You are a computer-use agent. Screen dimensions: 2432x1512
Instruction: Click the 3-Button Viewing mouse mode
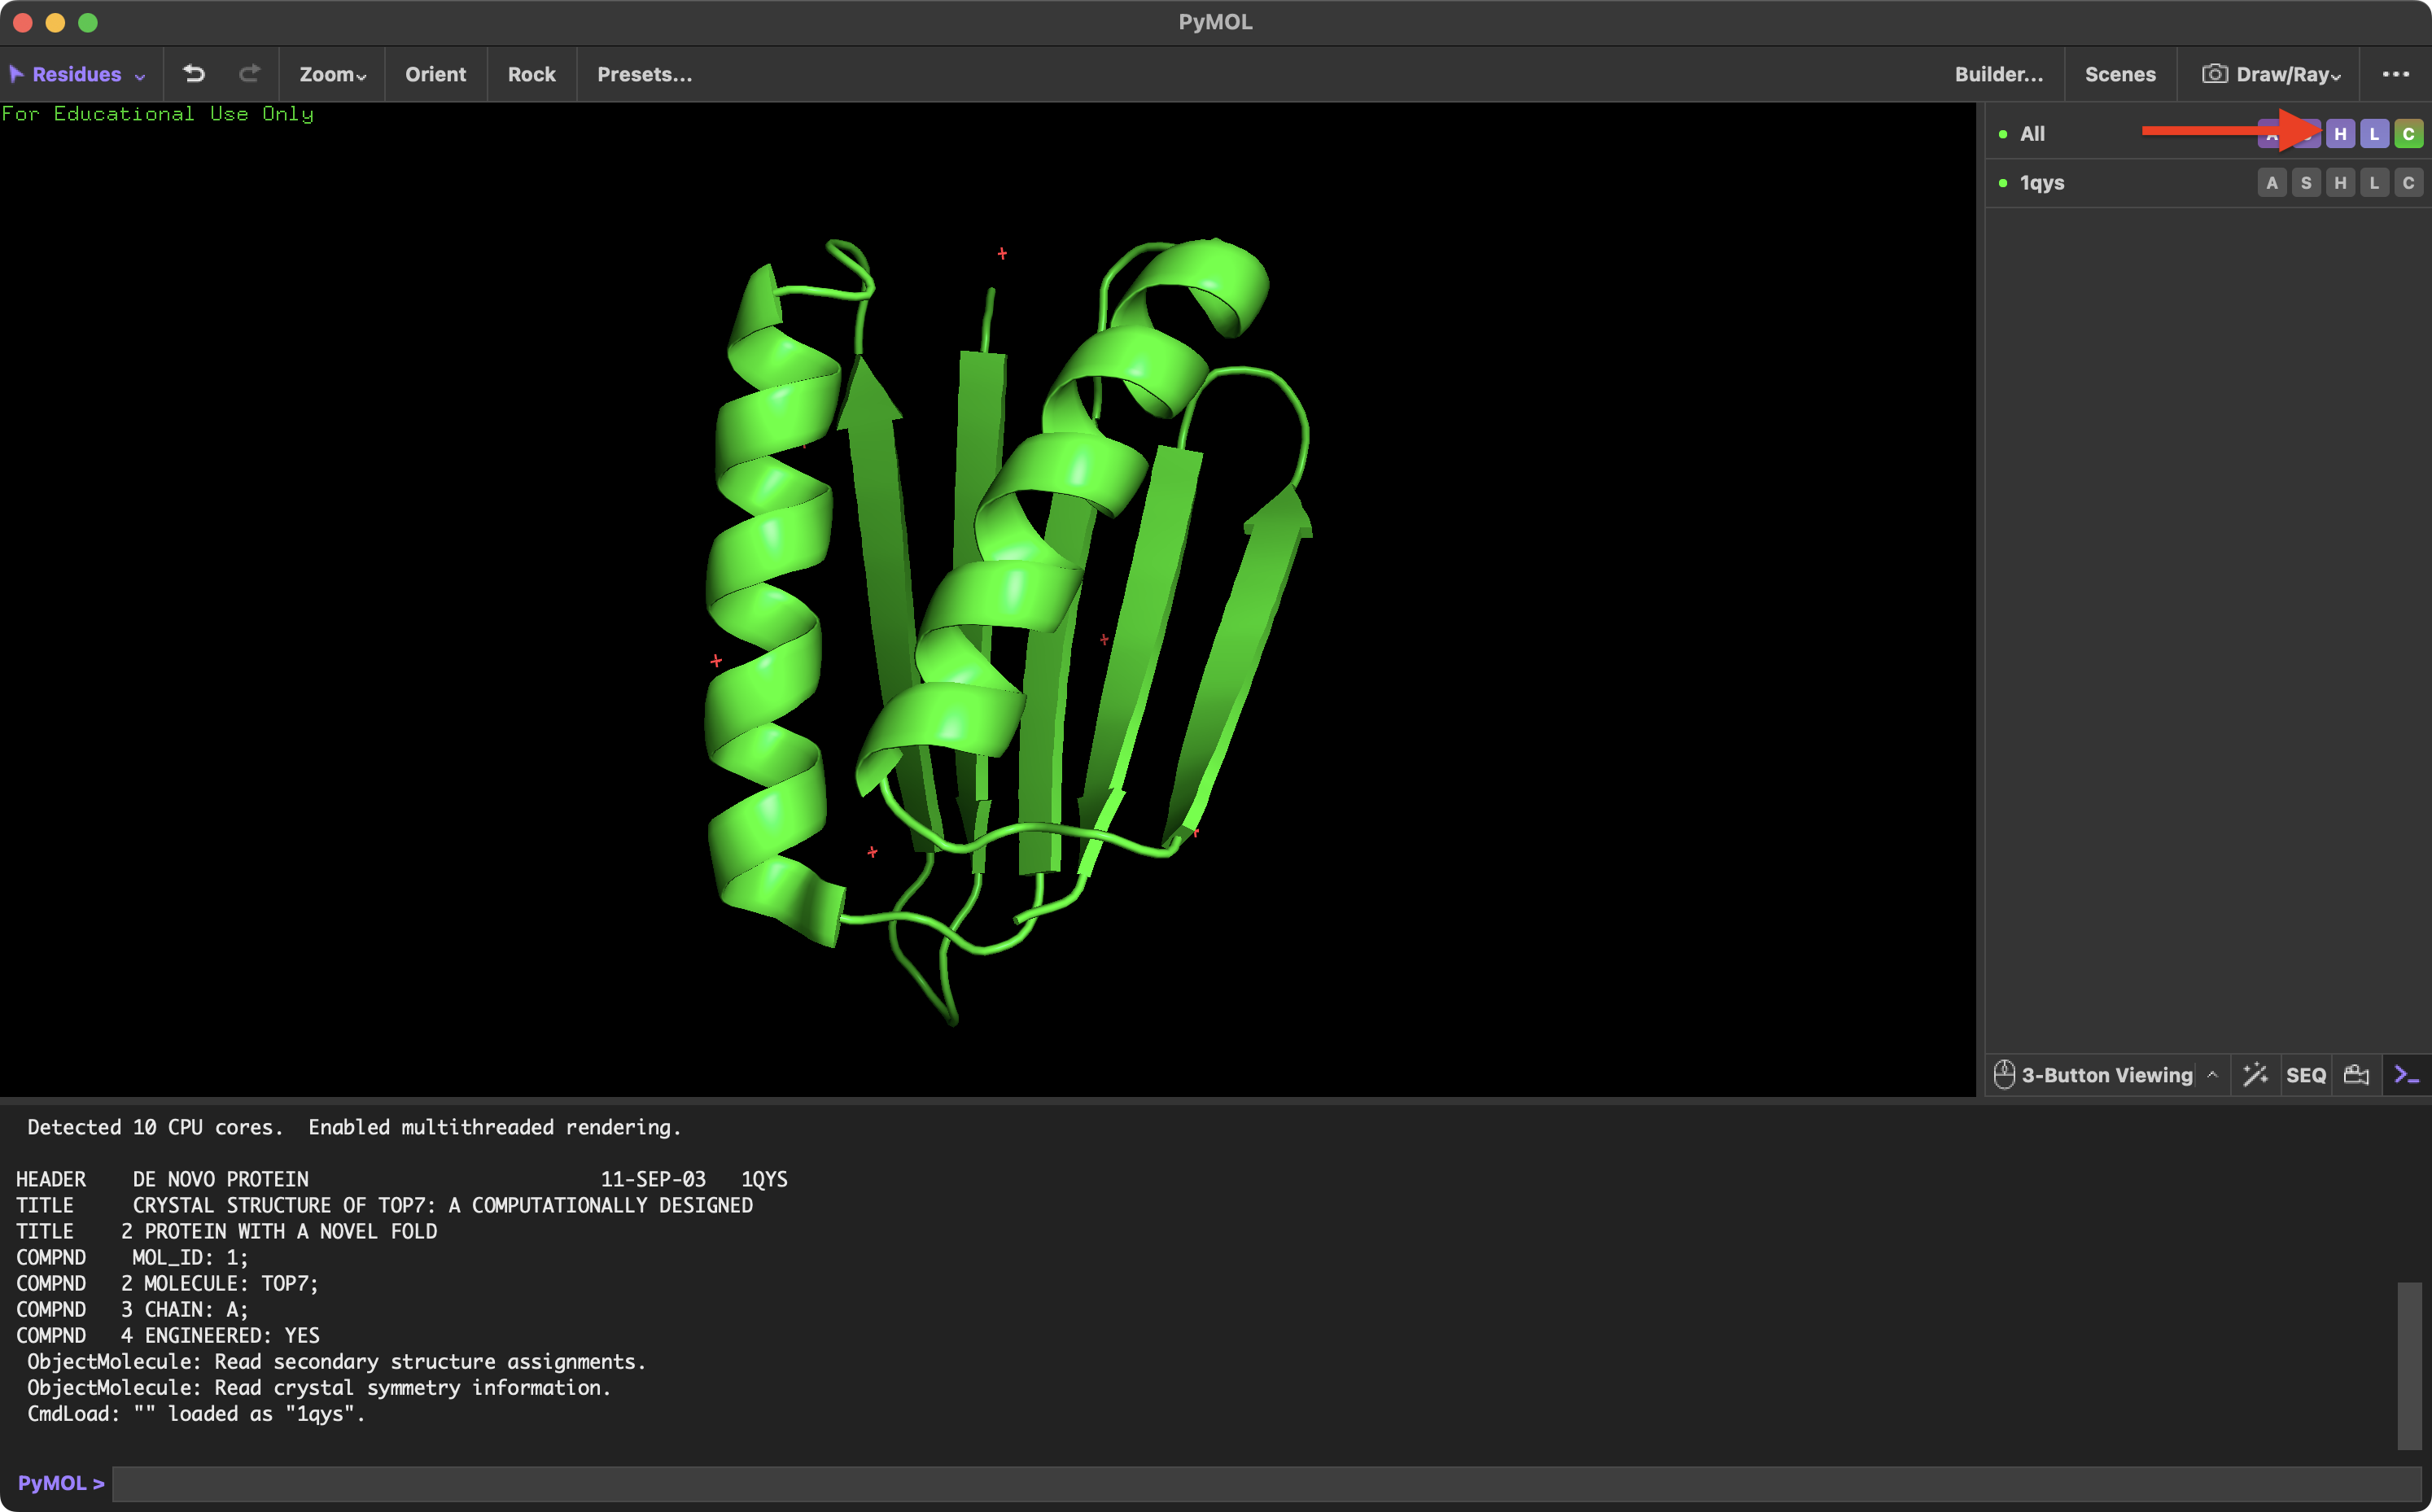click(x=2107, y=1075)
